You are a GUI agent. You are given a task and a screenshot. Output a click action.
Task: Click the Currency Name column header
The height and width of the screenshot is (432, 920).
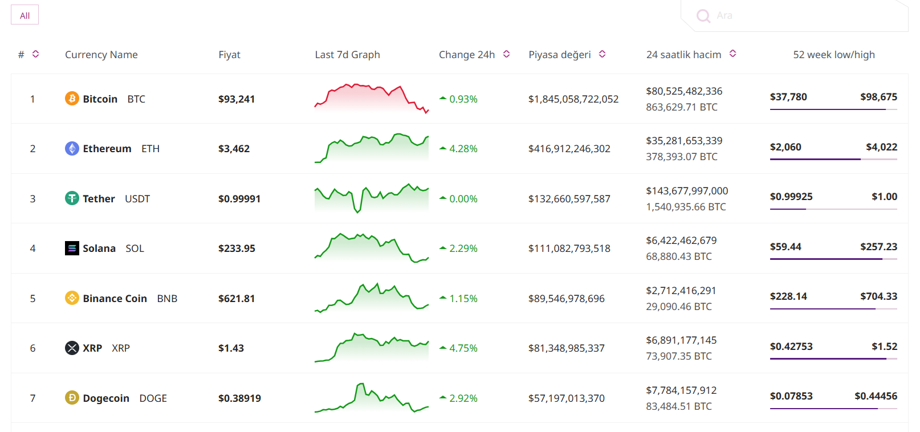click(x=101, y=55)
